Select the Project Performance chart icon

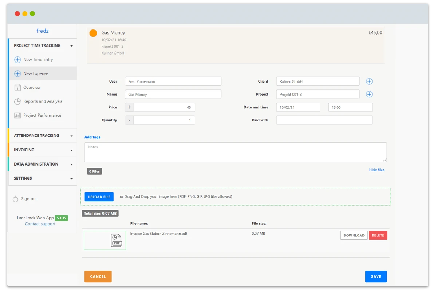[17, 115]
